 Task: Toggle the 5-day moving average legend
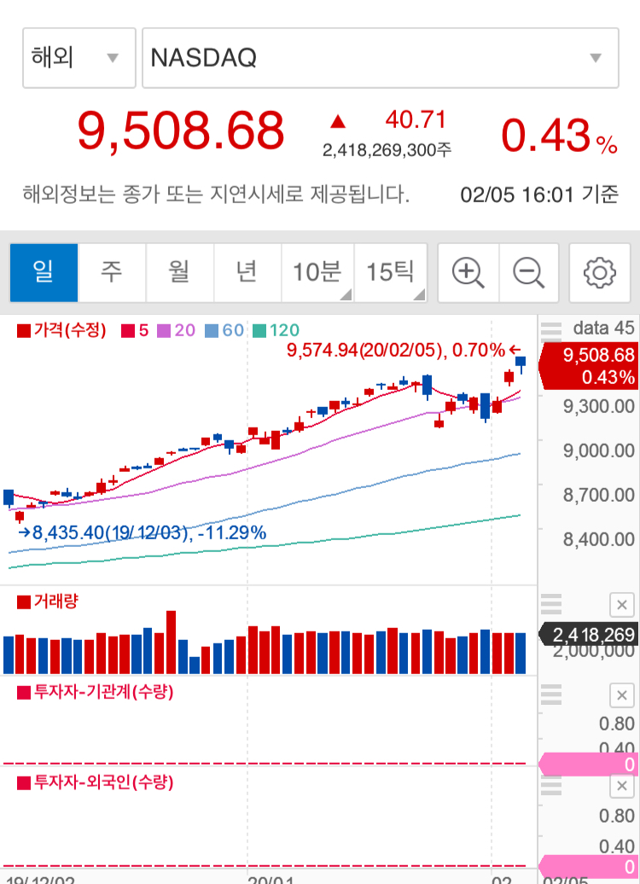click(x=136, y=330)
